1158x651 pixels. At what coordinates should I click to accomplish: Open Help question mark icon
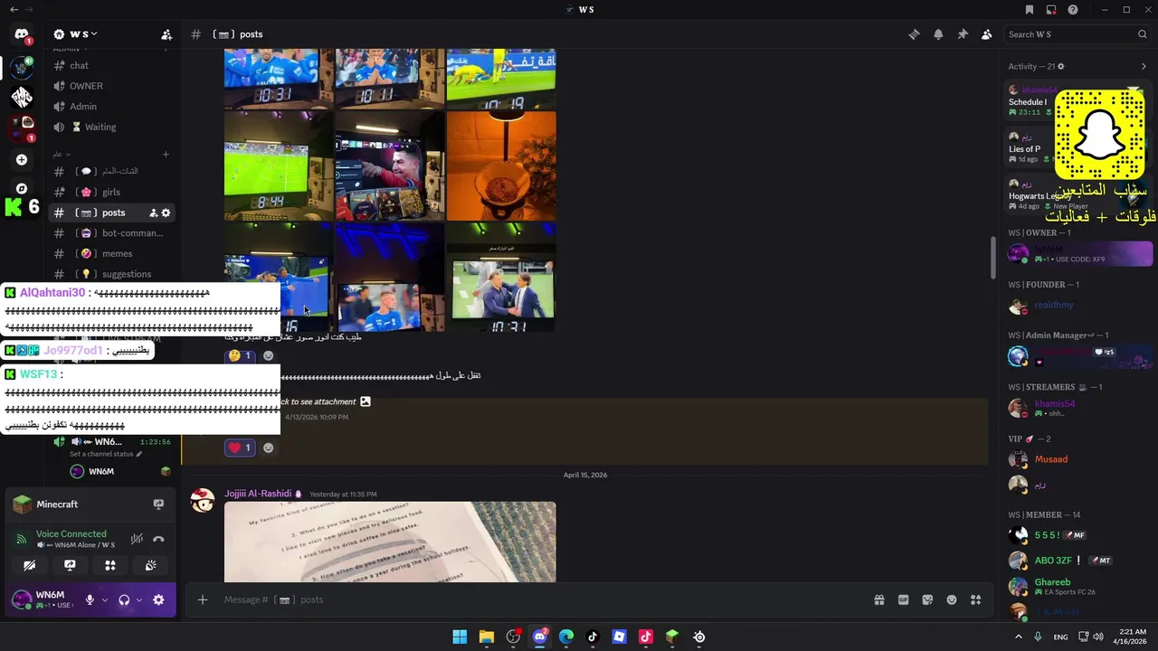tap(1073, 10)
